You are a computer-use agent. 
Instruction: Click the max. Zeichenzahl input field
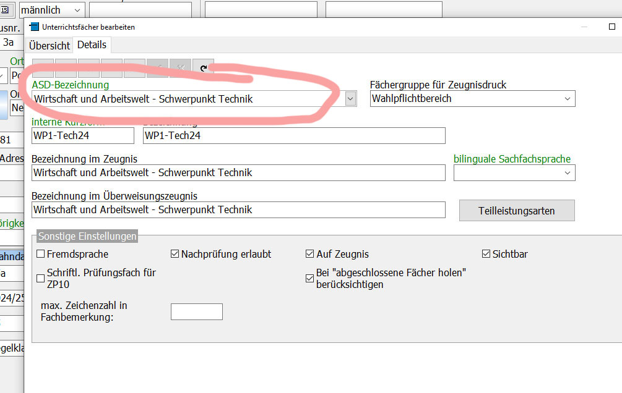pos(196,312)
